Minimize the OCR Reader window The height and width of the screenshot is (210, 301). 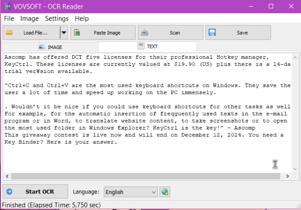(251, 6)
